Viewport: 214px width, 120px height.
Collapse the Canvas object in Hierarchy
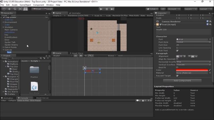click(3, 50)
